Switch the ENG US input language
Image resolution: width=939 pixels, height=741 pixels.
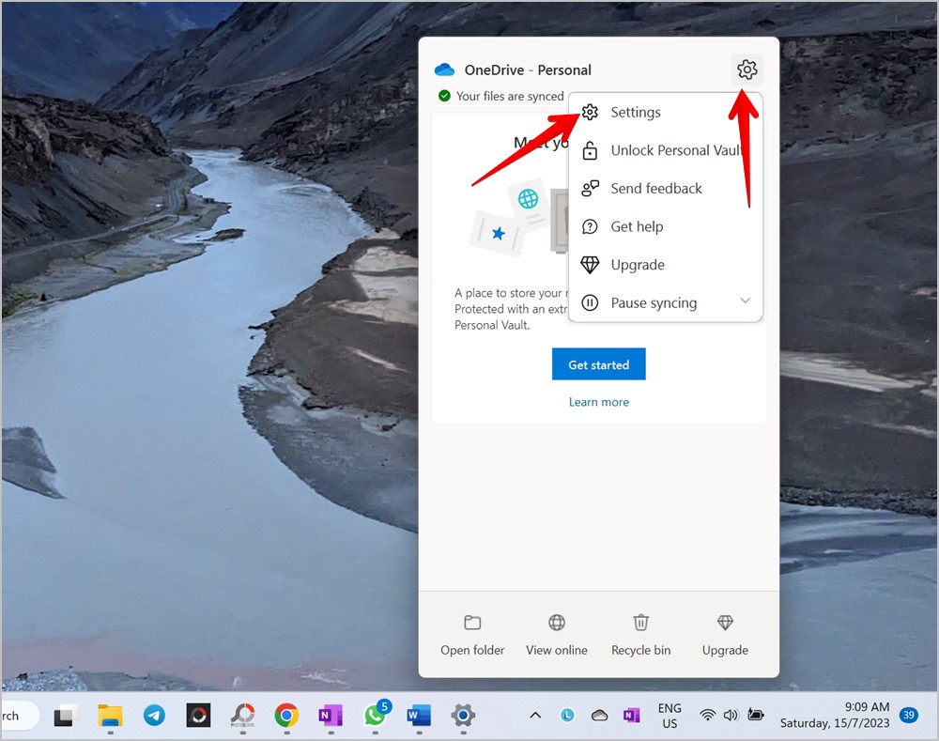670,716
